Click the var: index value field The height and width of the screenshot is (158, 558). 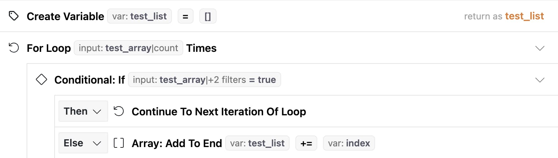click(349, 143)
